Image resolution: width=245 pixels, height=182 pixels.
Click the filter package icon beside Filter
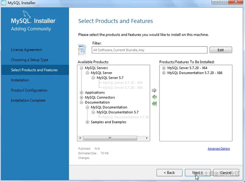pos(82,50)
